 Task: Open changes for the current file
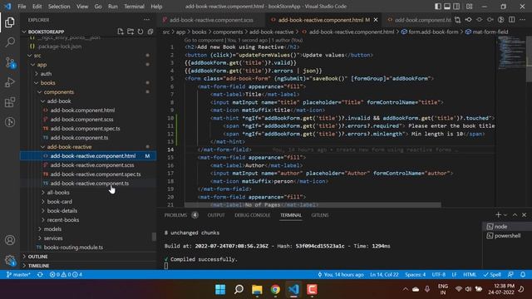coord(457,20)
